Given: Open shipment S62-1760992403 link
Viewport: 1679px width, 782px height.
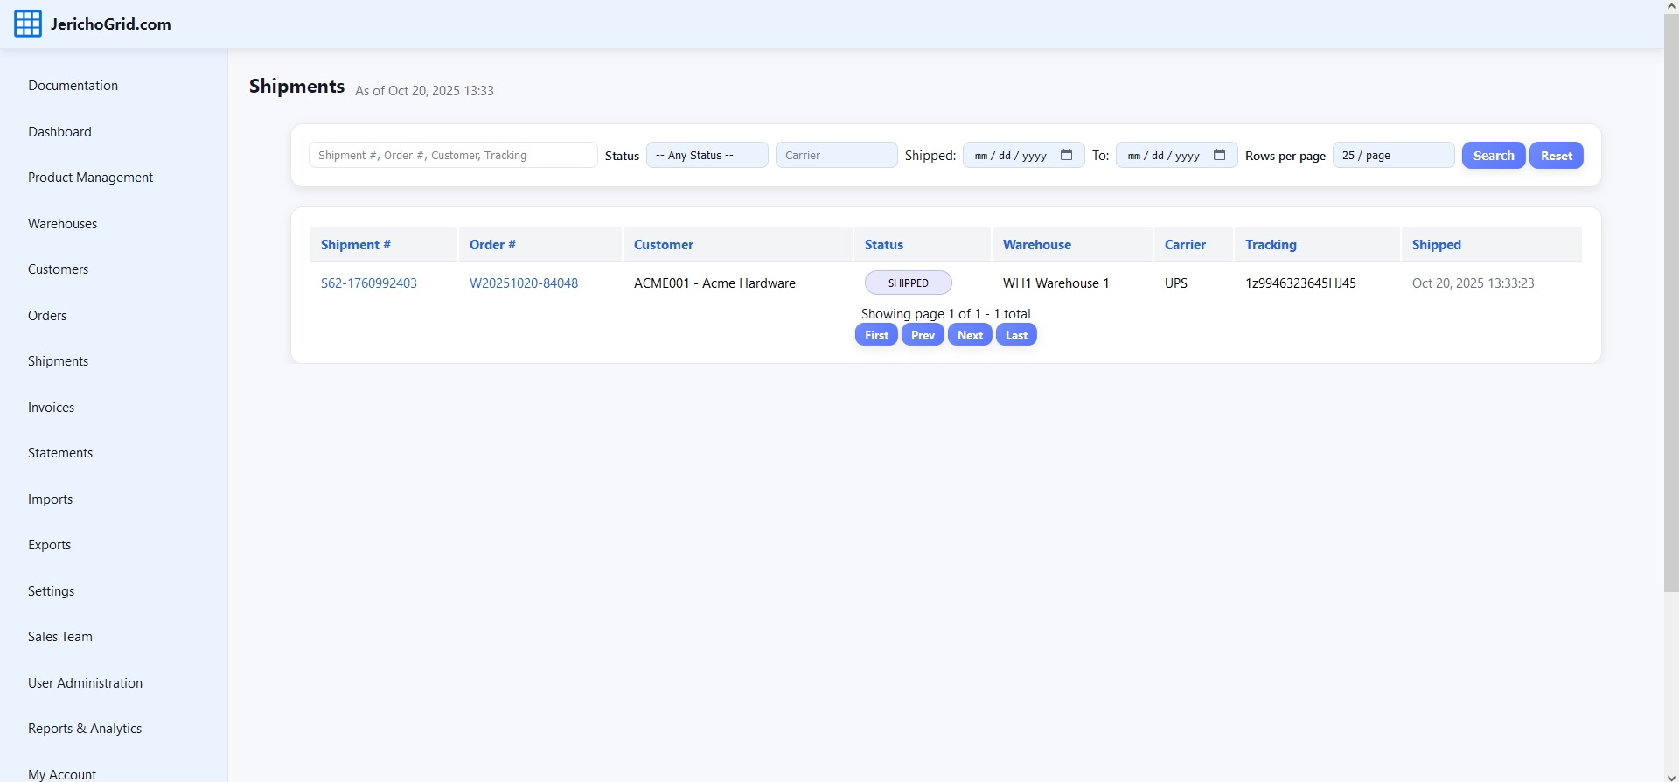Looking at the screenshot, I should pos(368,283).
